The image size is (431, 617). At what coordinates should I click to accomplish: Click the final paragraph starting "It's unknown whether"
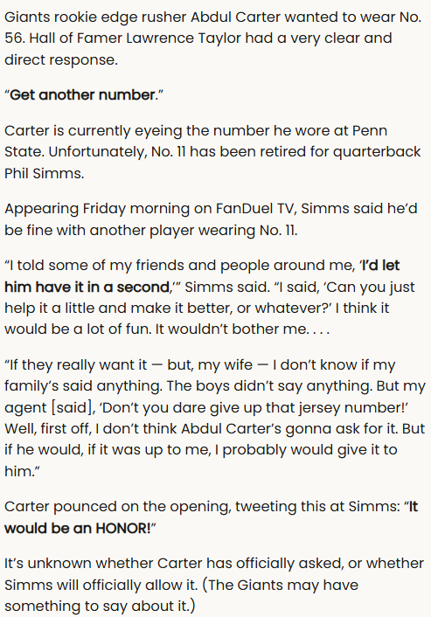click(x=214, y=585)
